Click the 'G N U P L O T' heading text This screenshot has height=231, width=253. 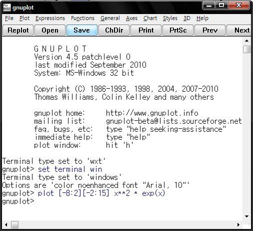pos(60,49)
